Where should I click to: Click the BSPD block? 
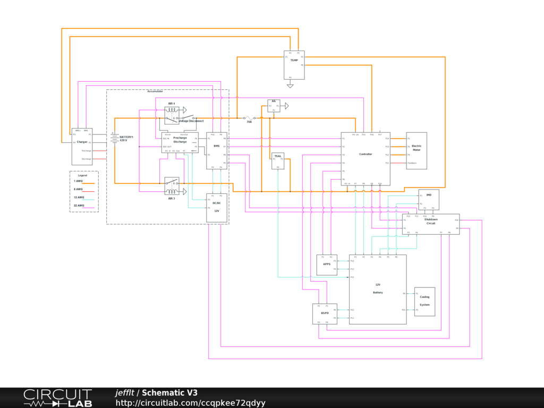coord(324,313)
